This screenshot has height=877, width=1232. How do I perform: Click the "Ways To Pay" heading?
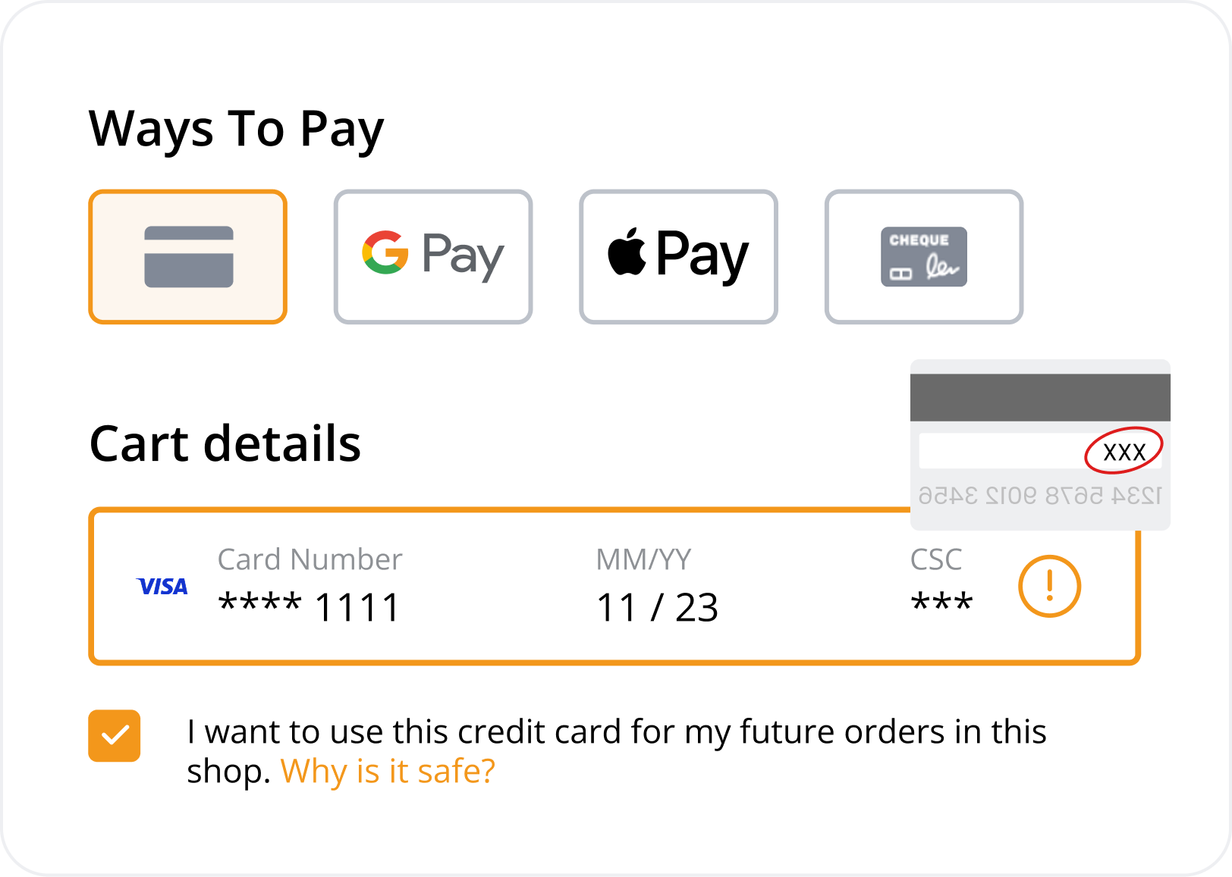[236, 129]
